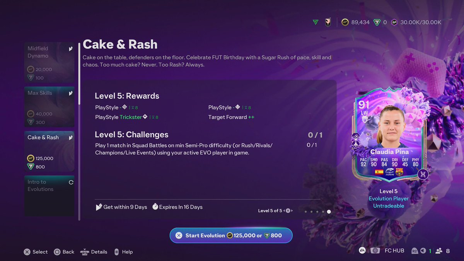Click the R2 trigger icon bottom bar
464x261 pixels.
415,251
